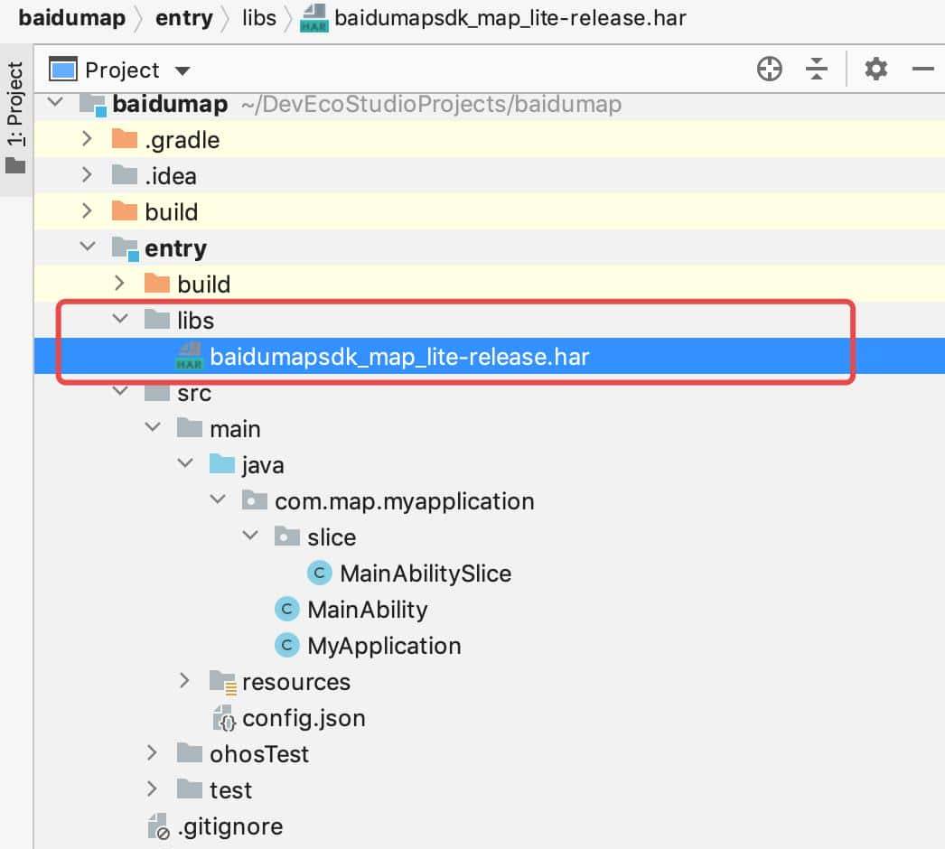Select the test folder label
This screenshot has width=945, height=849.
[230, 791]
